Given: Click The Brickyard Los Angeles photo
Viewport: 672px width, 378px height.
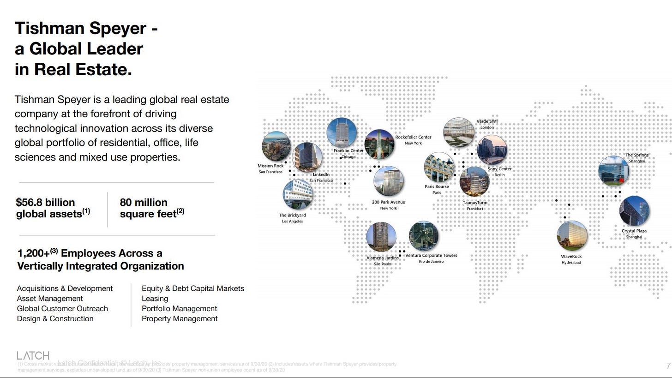Looking at the screenshot, I should (298, 194).
